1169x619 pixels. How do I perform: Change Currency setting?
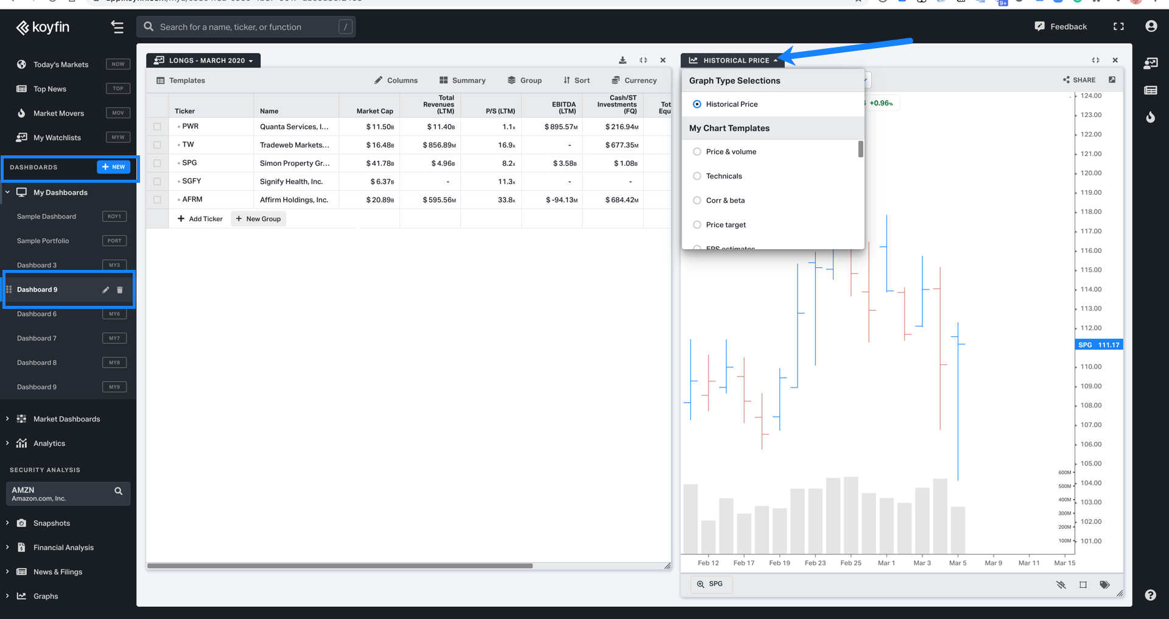[x=634, y=80]
